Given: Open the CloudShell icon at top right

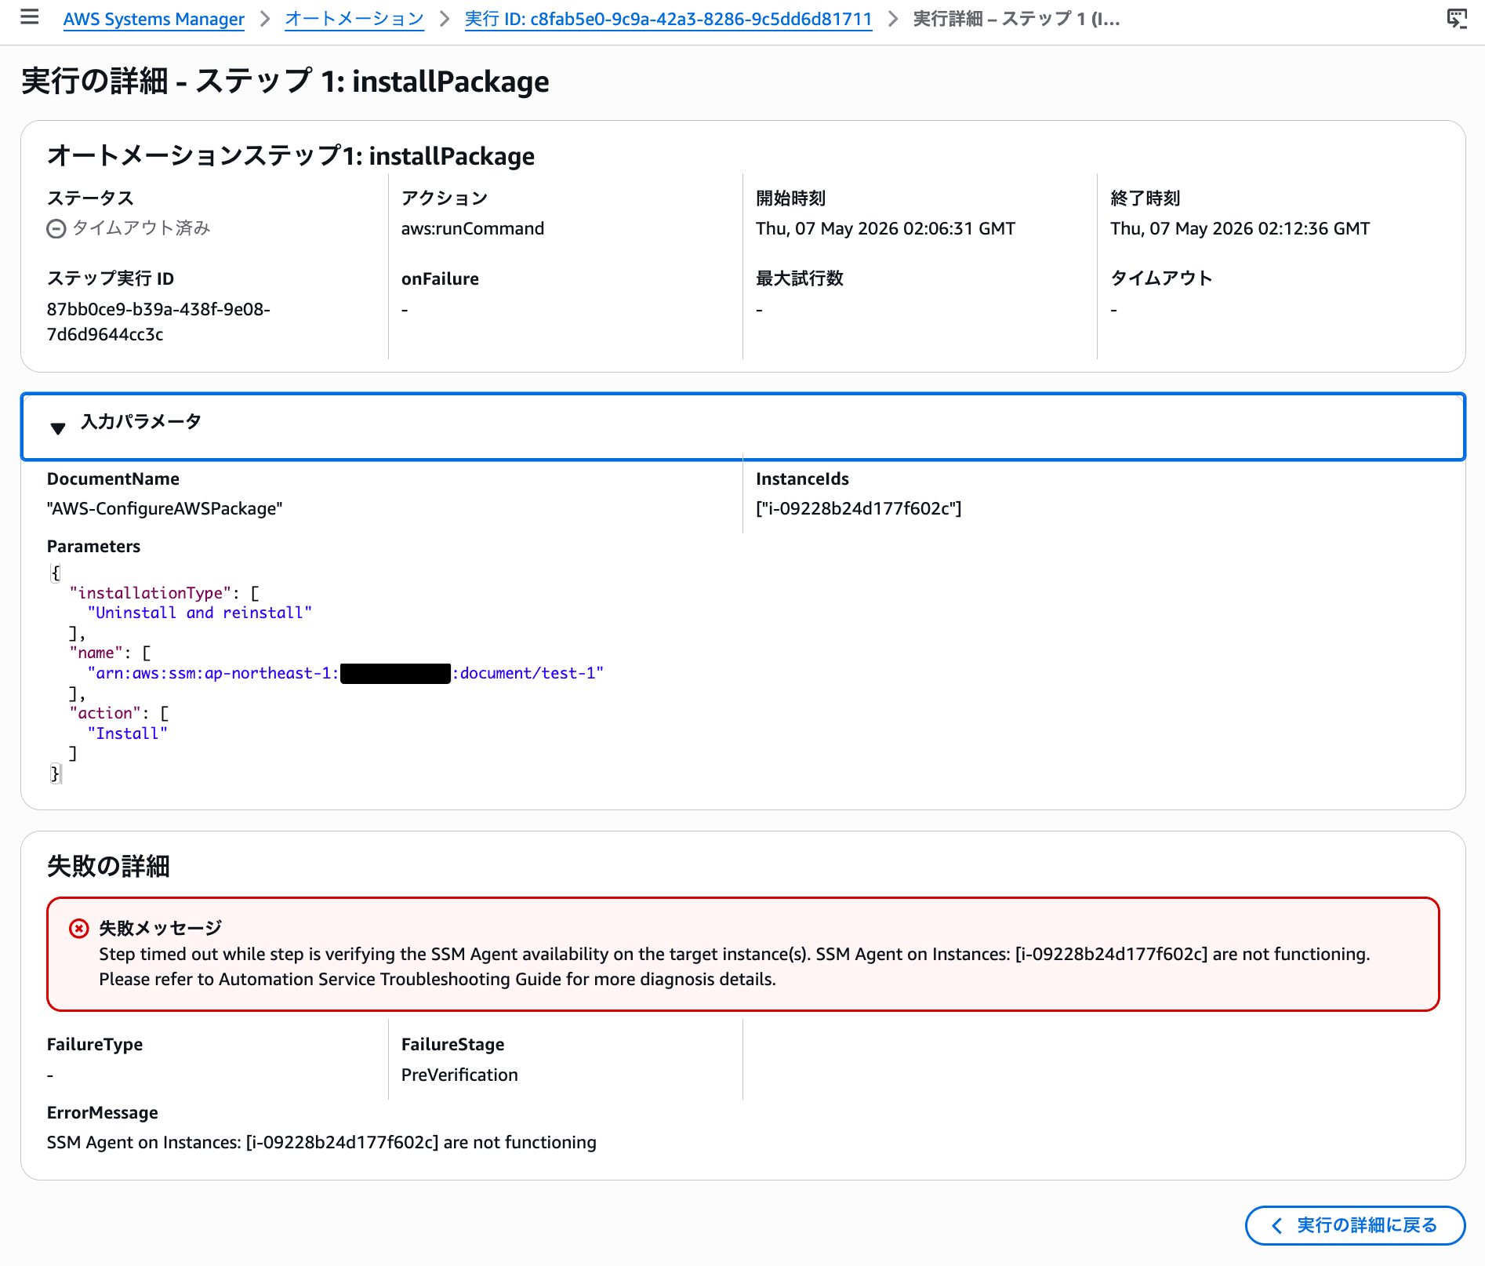Looking at the screenshot, I should (x=1456, y=19).
